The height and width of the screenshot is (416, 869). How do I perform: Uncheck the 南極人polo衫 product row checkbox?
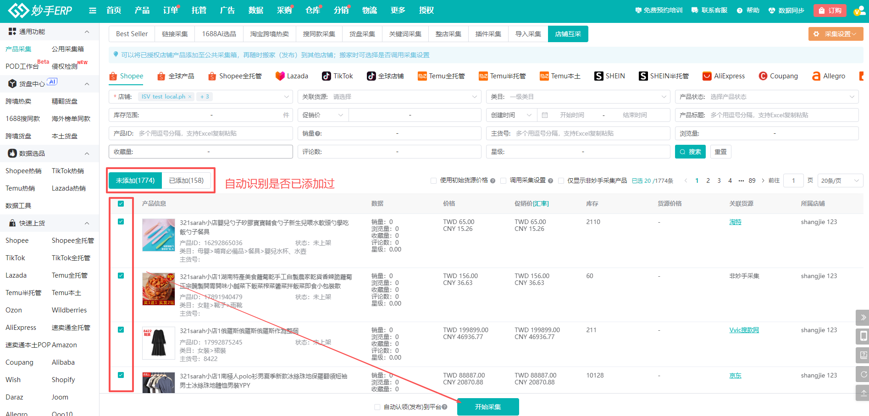(x=121, y=375)
